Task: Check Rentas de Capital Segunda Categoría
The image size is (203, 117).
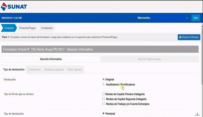Action: point(103,99)
